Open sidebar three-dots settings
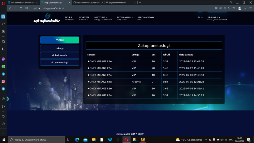This screenshot has height=143, width=254. pos(3,133)
